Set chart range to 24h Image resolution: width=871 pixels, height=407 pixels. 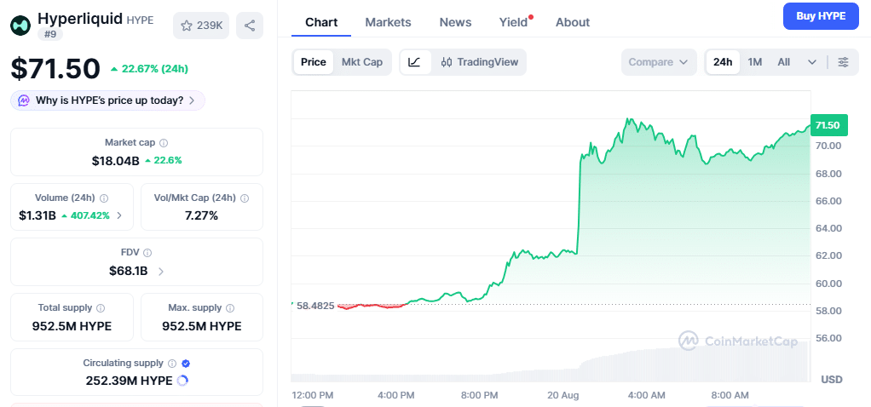click(723, 62)
